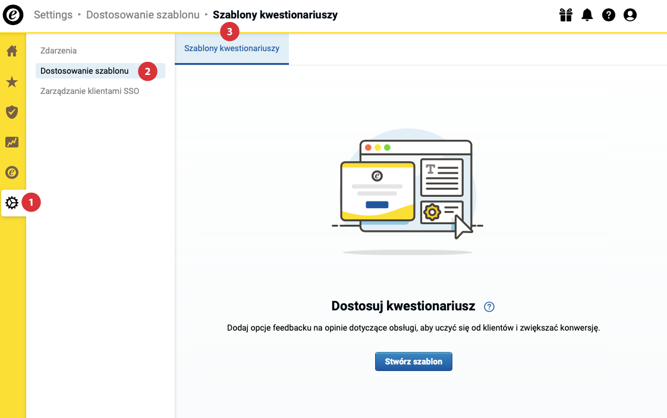Open Settings gear icon in the sidebar
Viewport: 667px width, 418px height.
point(12,203)
